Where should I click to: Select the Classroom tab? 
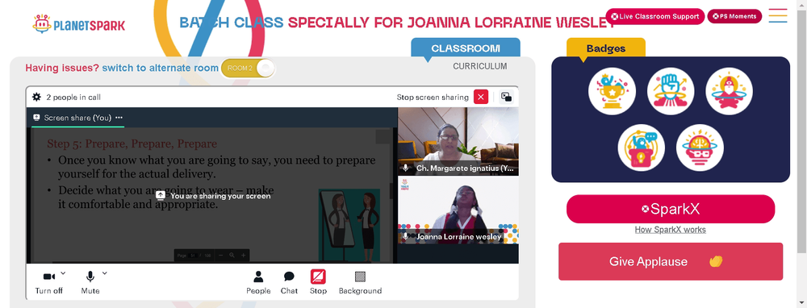[x=466, y=48]
